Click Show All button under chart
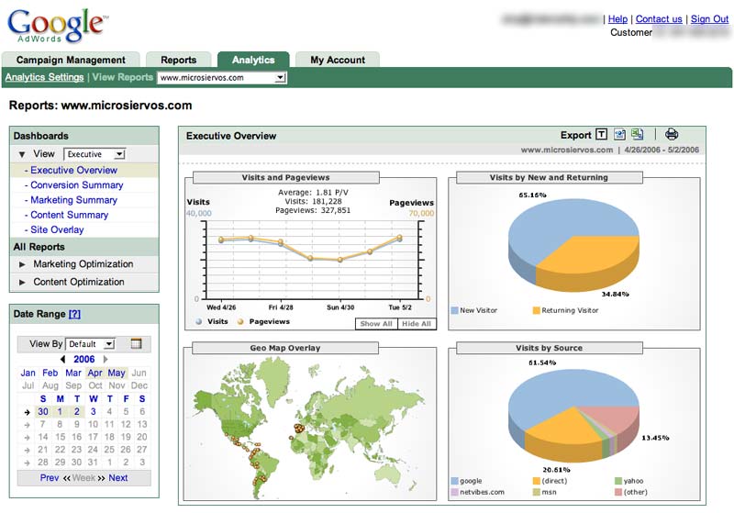The width and height of the screenshot is (734, 513). (376, 323)
